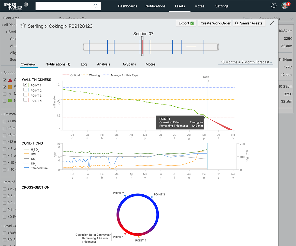The image size is (296, 246).
Task: Click the Sterling breadcrumb link
Action: click(36, 26)
